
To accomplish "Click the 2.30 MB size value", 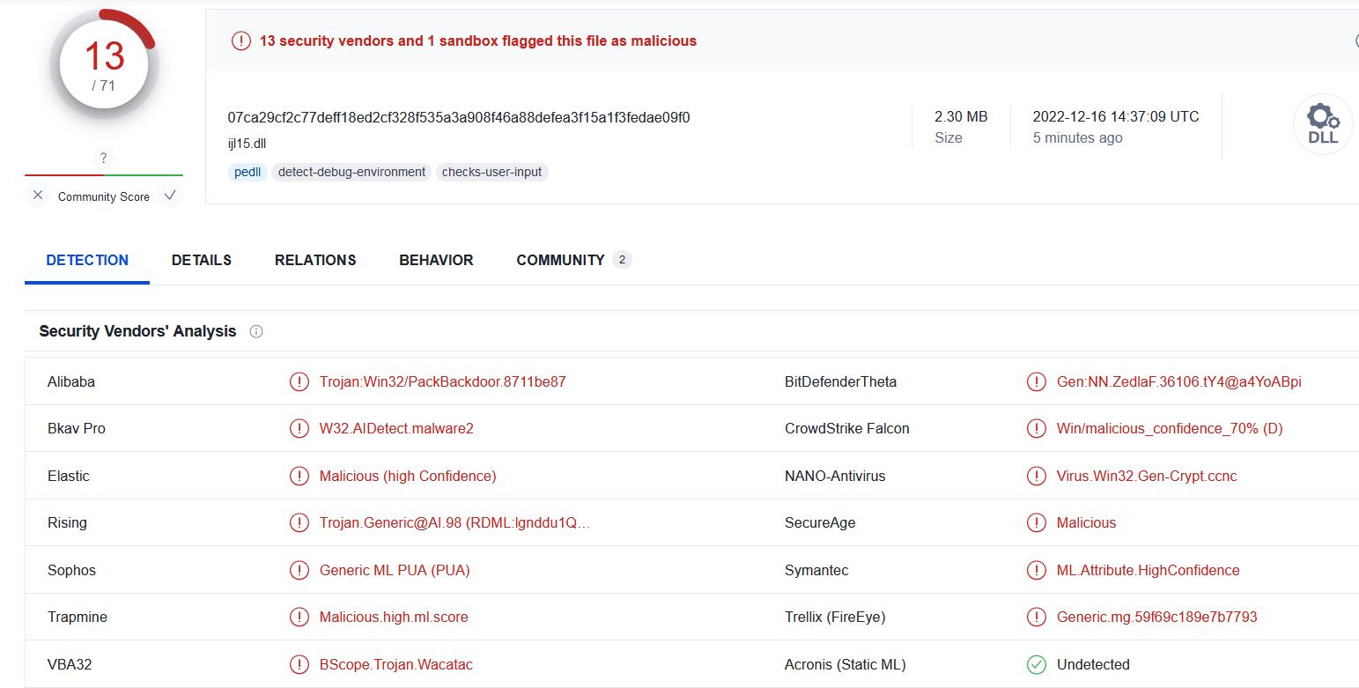I will [961, 116].
